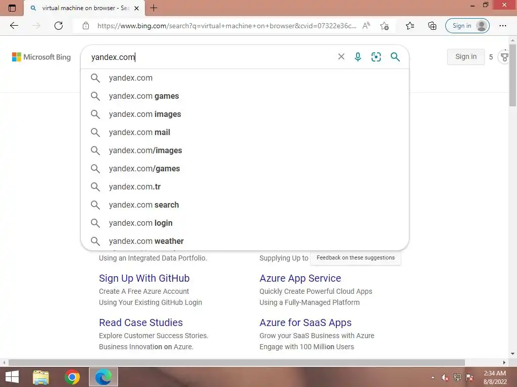Open the Collections icon
This screenshot has height=387, width=517.
432,26
